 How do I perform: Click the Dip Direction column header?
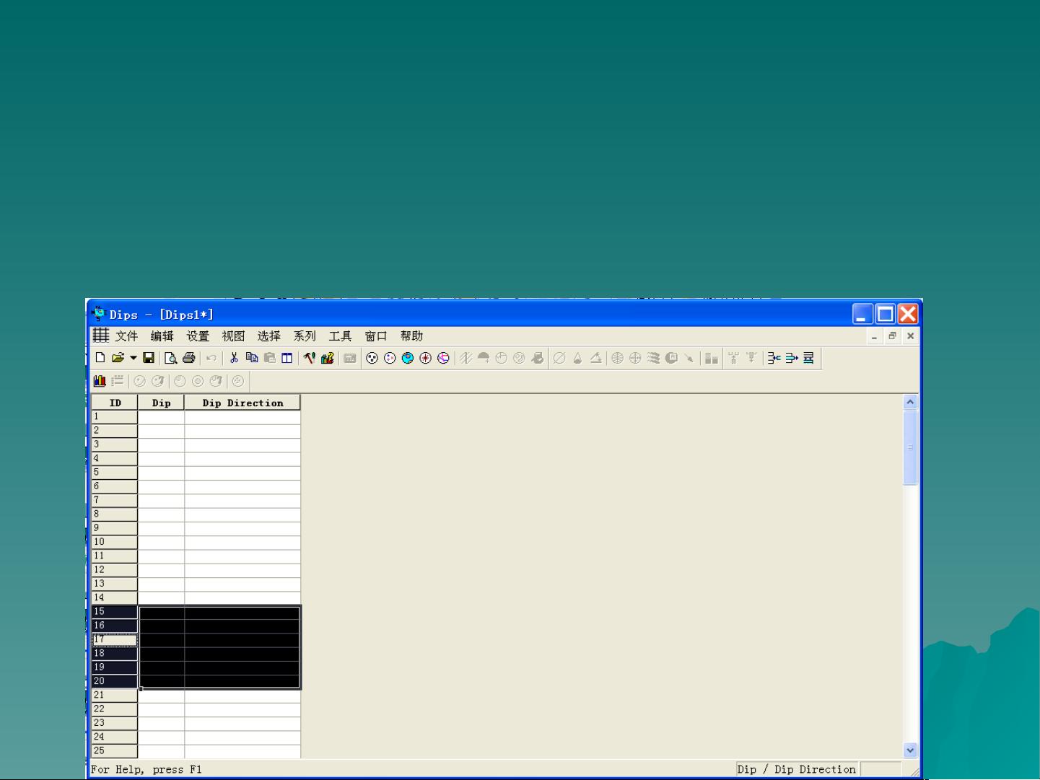(242, 403)
